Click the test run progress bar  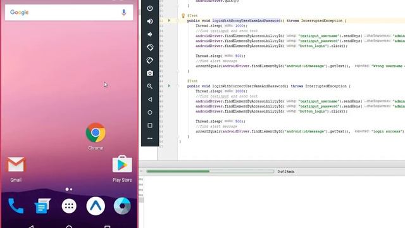point(210,172)
